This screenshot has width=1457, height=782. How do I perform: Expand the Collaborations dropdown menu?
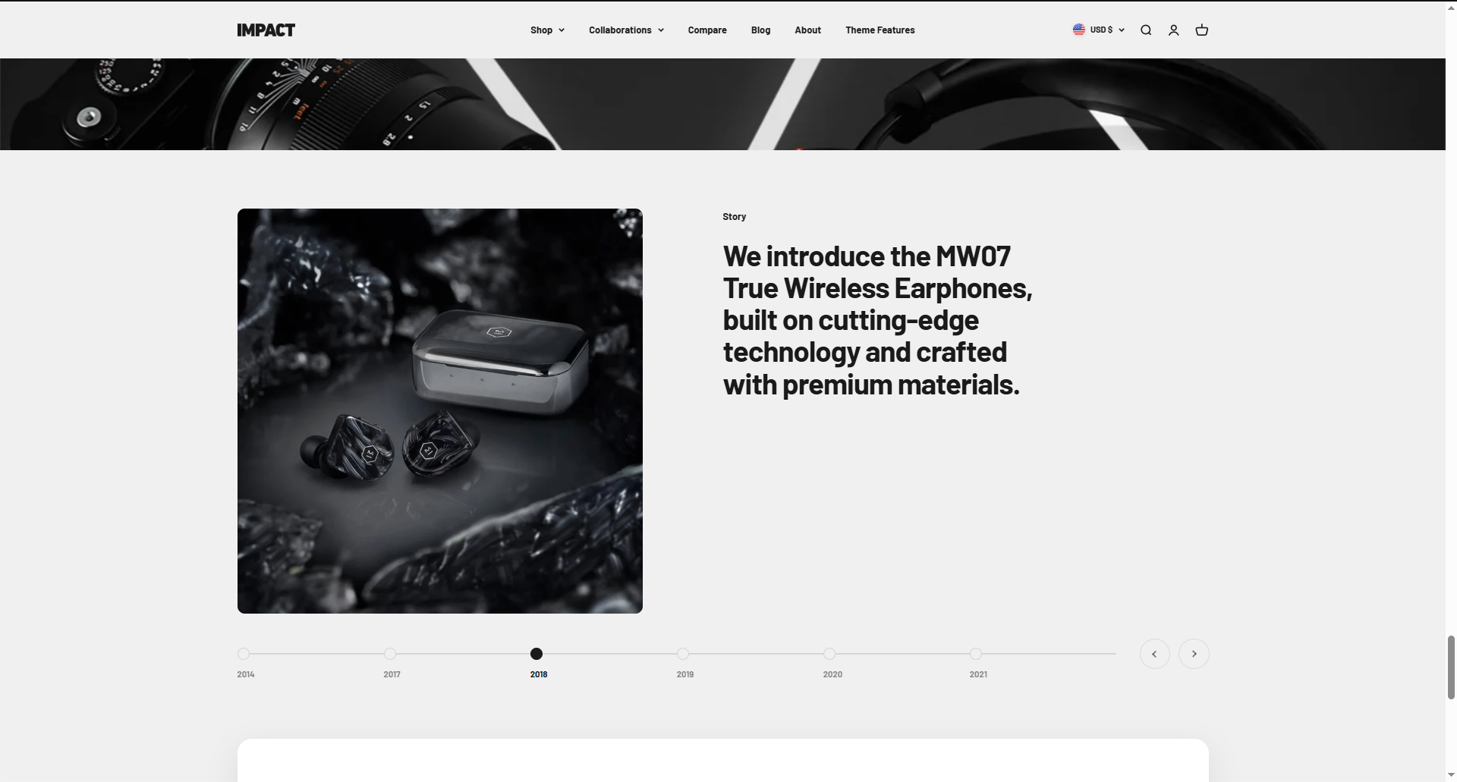(x=626, y=30)
